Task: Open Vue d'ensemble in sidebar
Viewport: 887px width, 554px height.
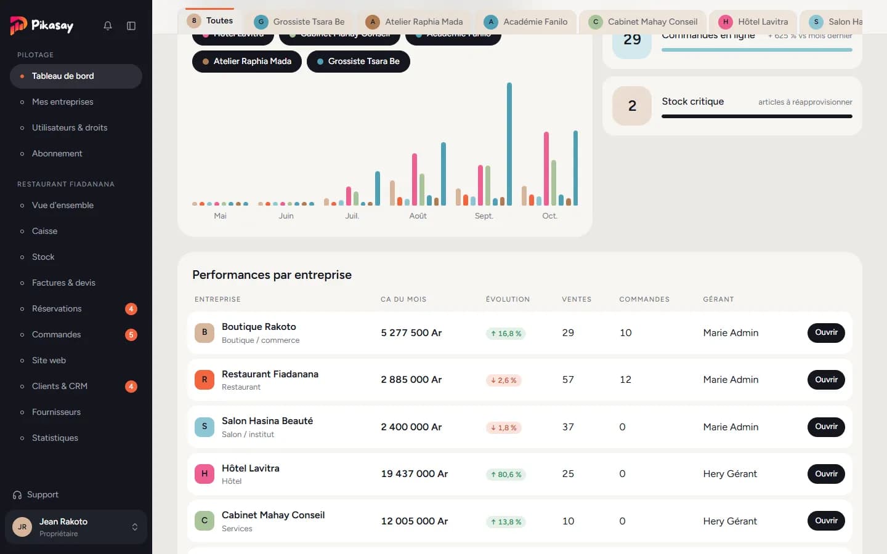Action: [x=76, y=206]
